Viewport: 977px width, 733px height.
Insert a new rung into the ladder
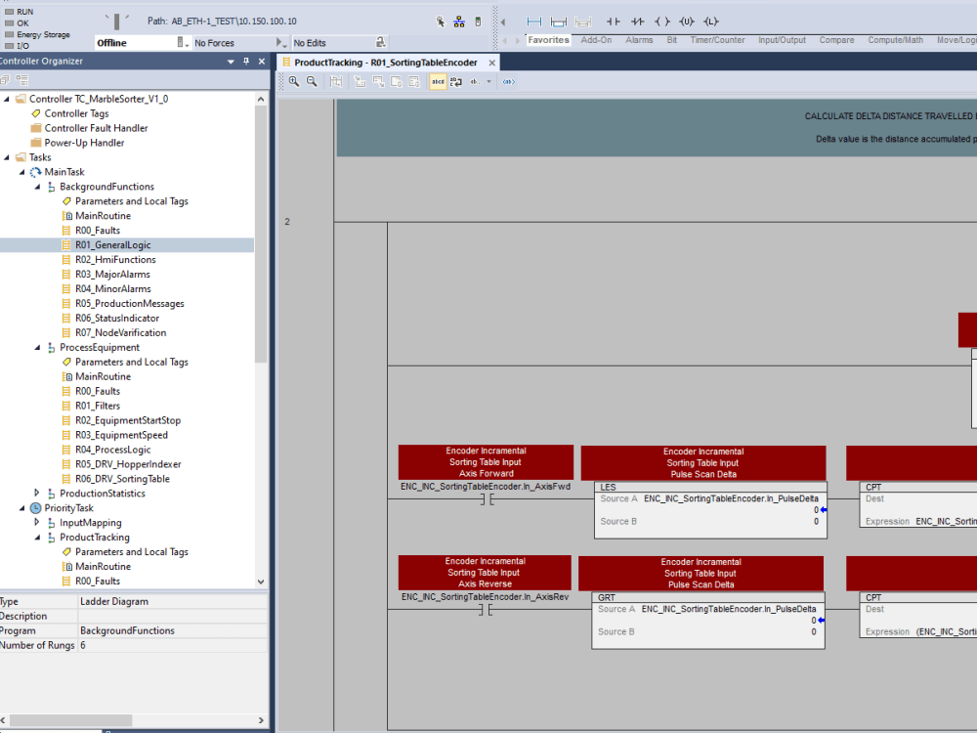click(x=532, y=21)
